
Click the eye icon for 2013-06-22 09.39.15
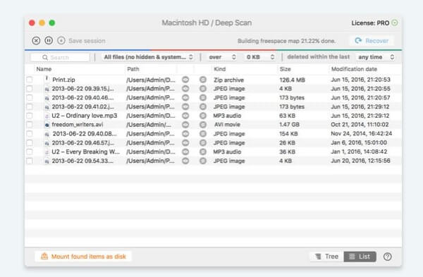tap(185, 89)
